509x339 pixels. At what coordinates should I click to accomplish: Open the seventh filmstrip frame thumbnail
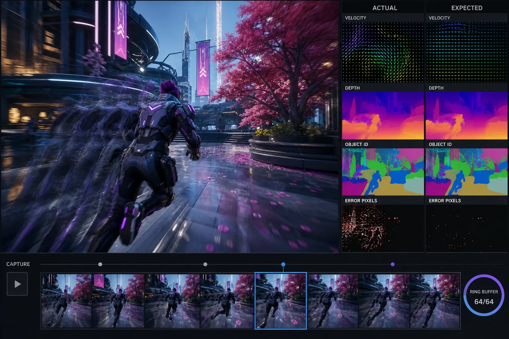[x=384, y=301]
